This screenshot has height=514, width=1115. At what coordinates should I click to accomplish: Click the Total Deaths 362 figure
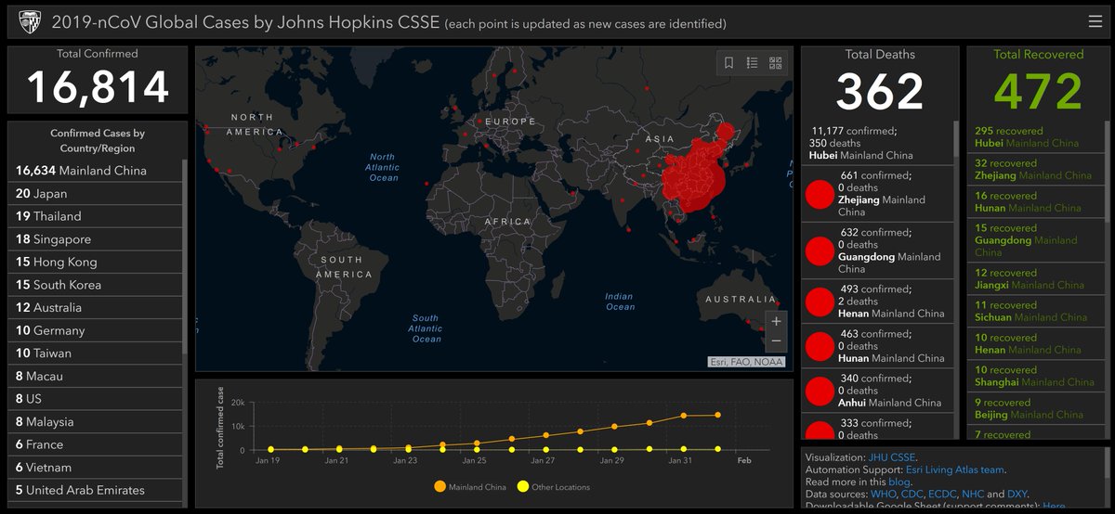coord(880,91)
